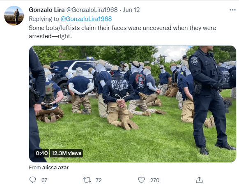The image size is (239, 187).
Task: Follow the blue @GonzaloLira1968 reply mention
Action: pyautogui.click(x=86, y=19)
